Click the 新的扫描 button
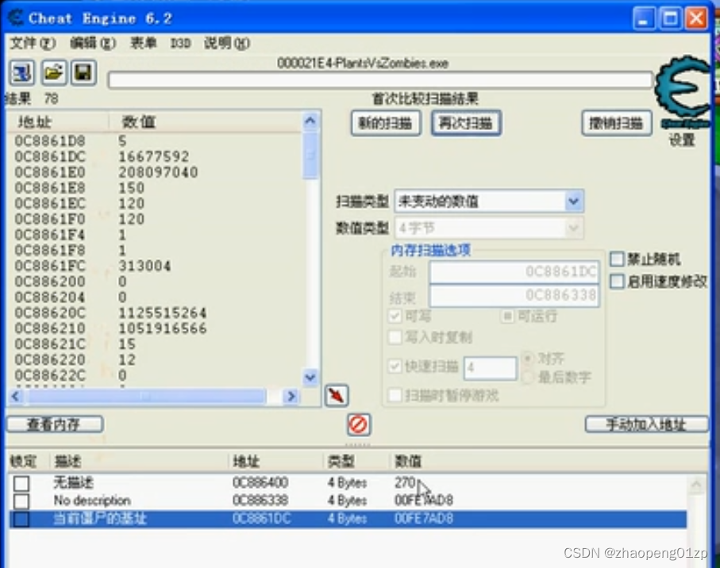 386,123
